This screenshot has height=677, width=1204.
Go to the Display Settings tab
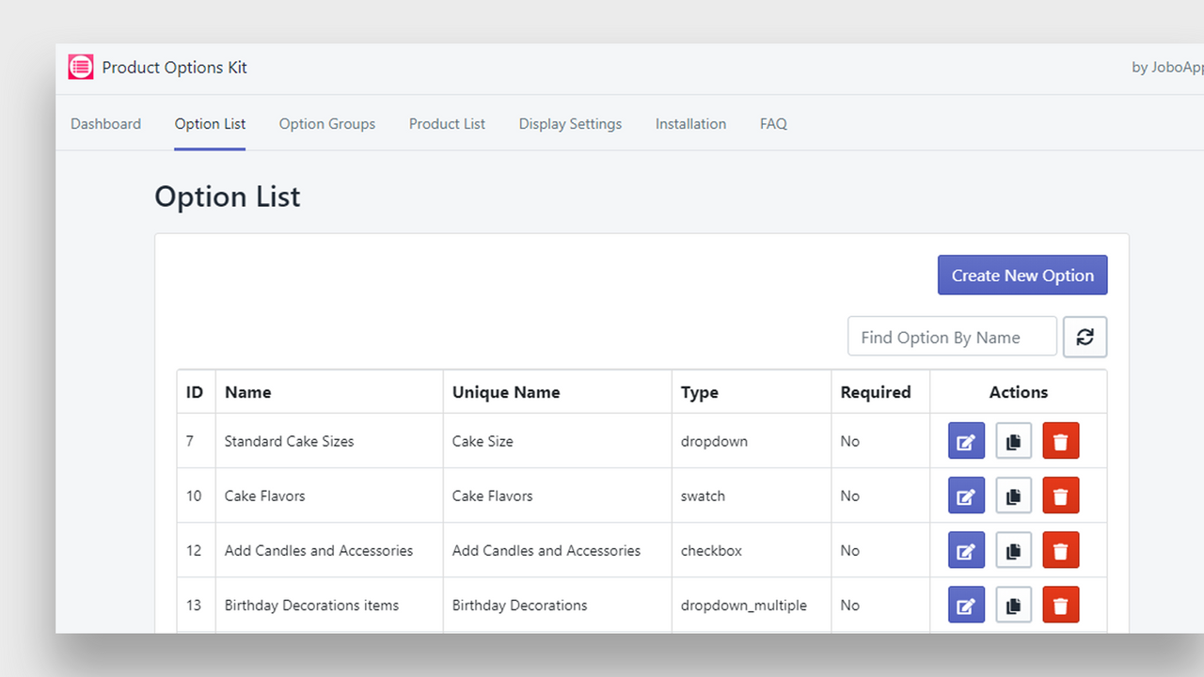pyautogui.click(x=570, y=124)
